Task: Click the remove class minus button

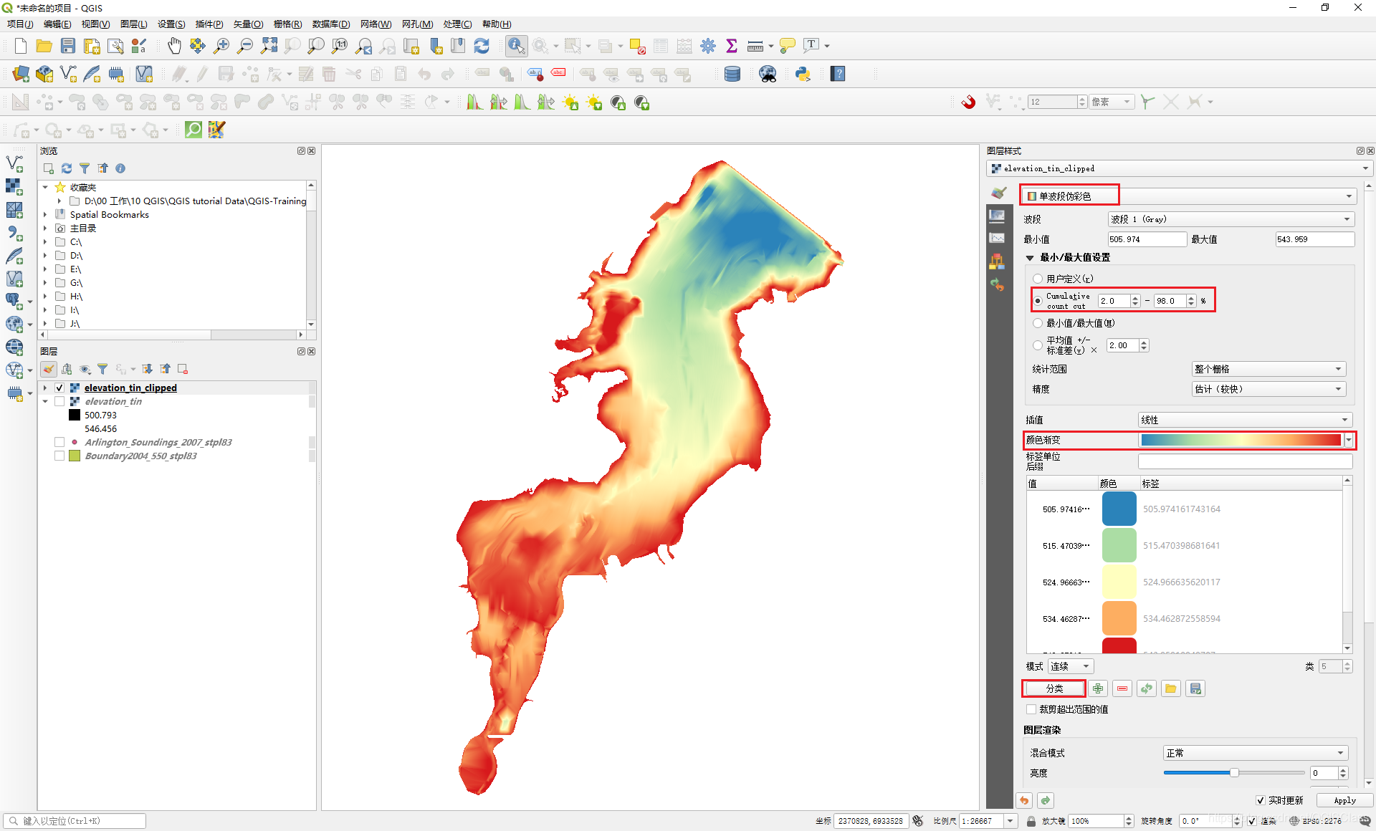Action: click(x=1122, y=688)
